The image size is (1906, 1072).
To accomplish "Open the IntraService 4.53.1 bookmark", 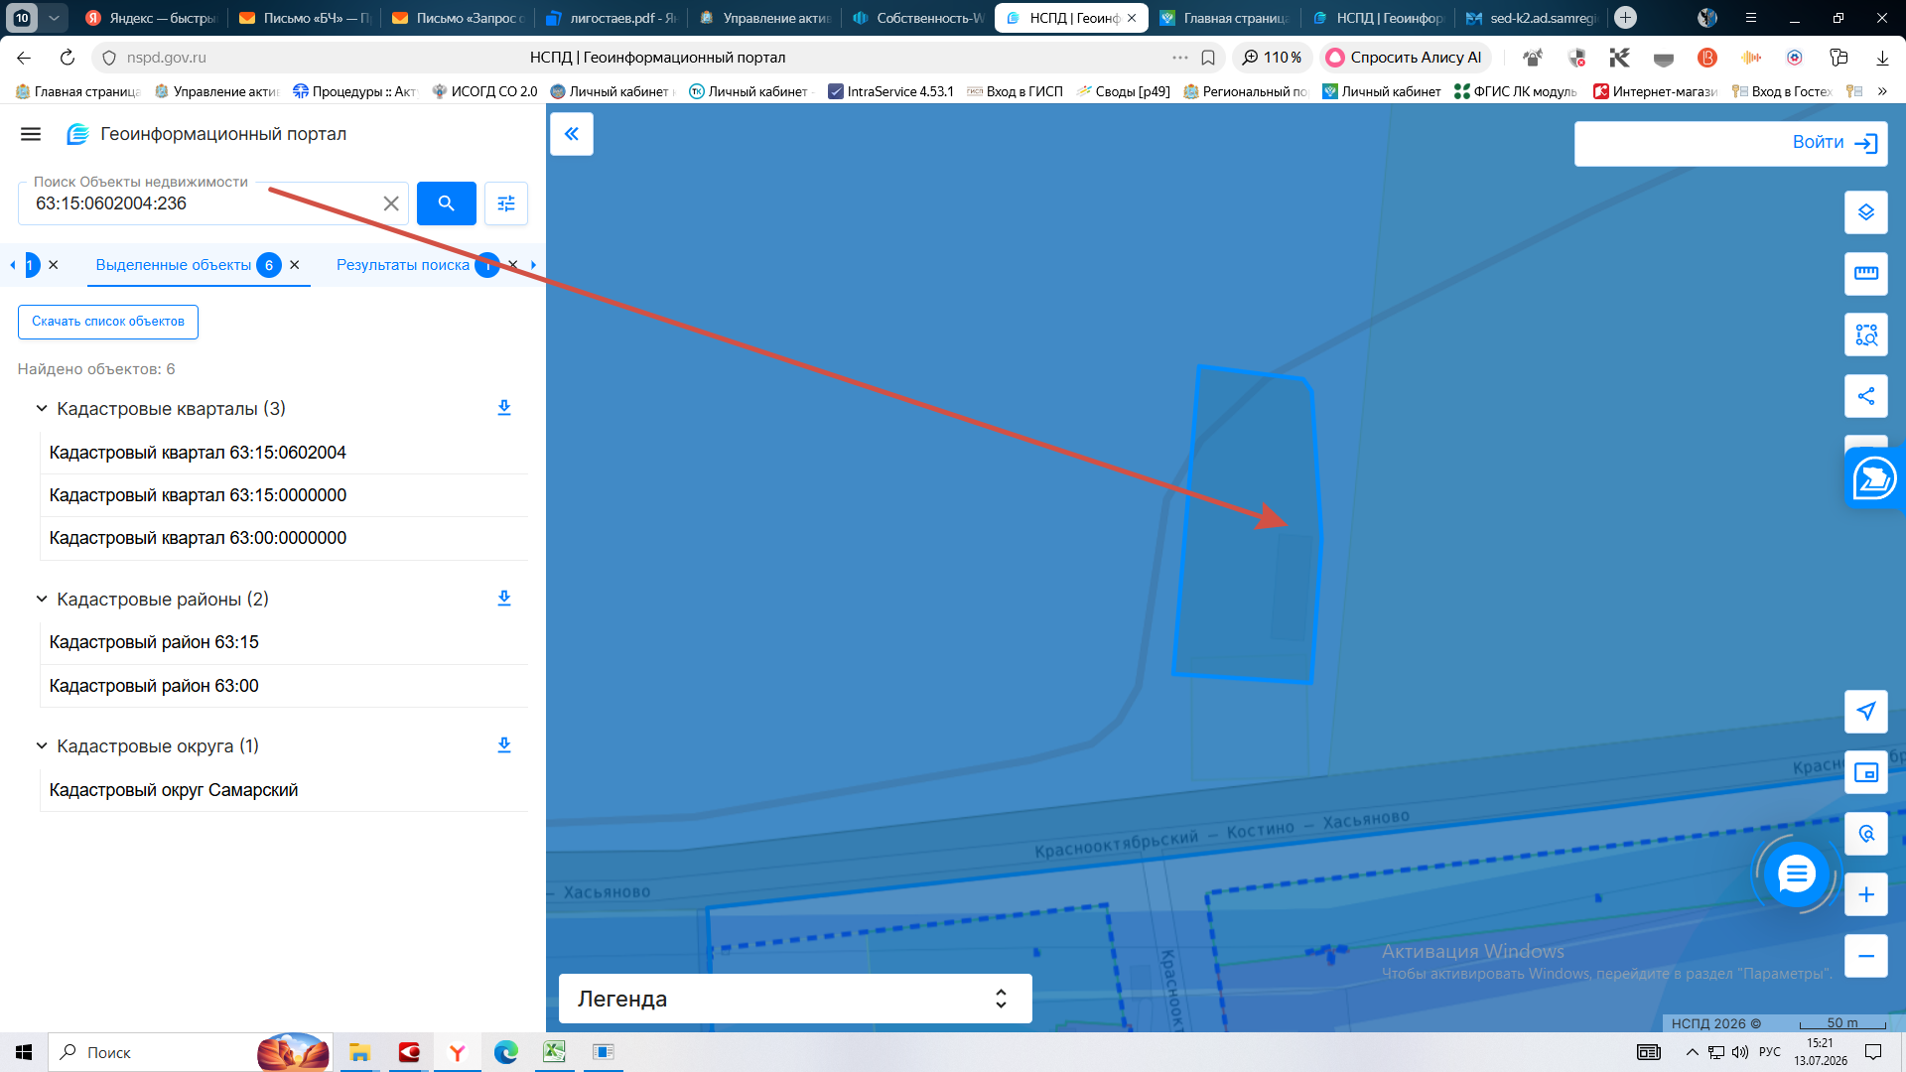I will click(891, 91).
